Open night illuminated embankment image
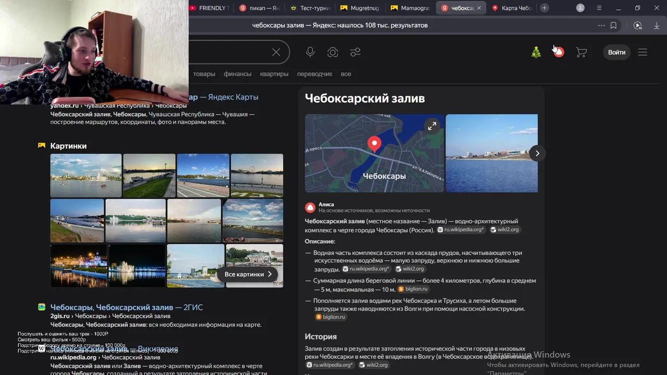The height and width of the screenshot is (375, 667). (x=79, y=266)
